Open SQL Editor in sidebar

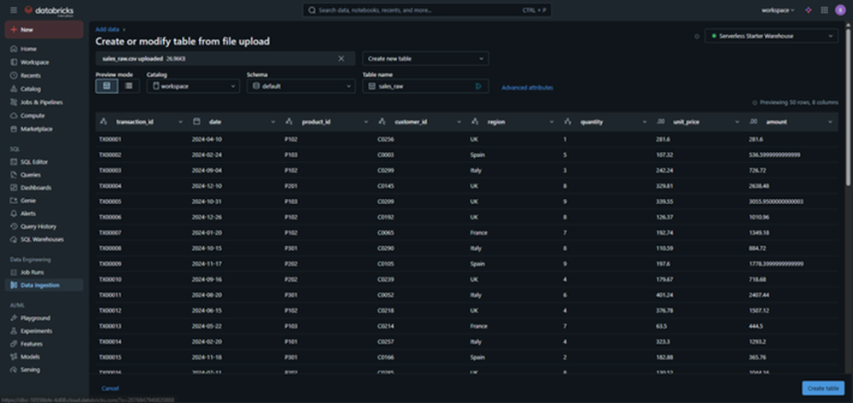[x=44, y=161]
